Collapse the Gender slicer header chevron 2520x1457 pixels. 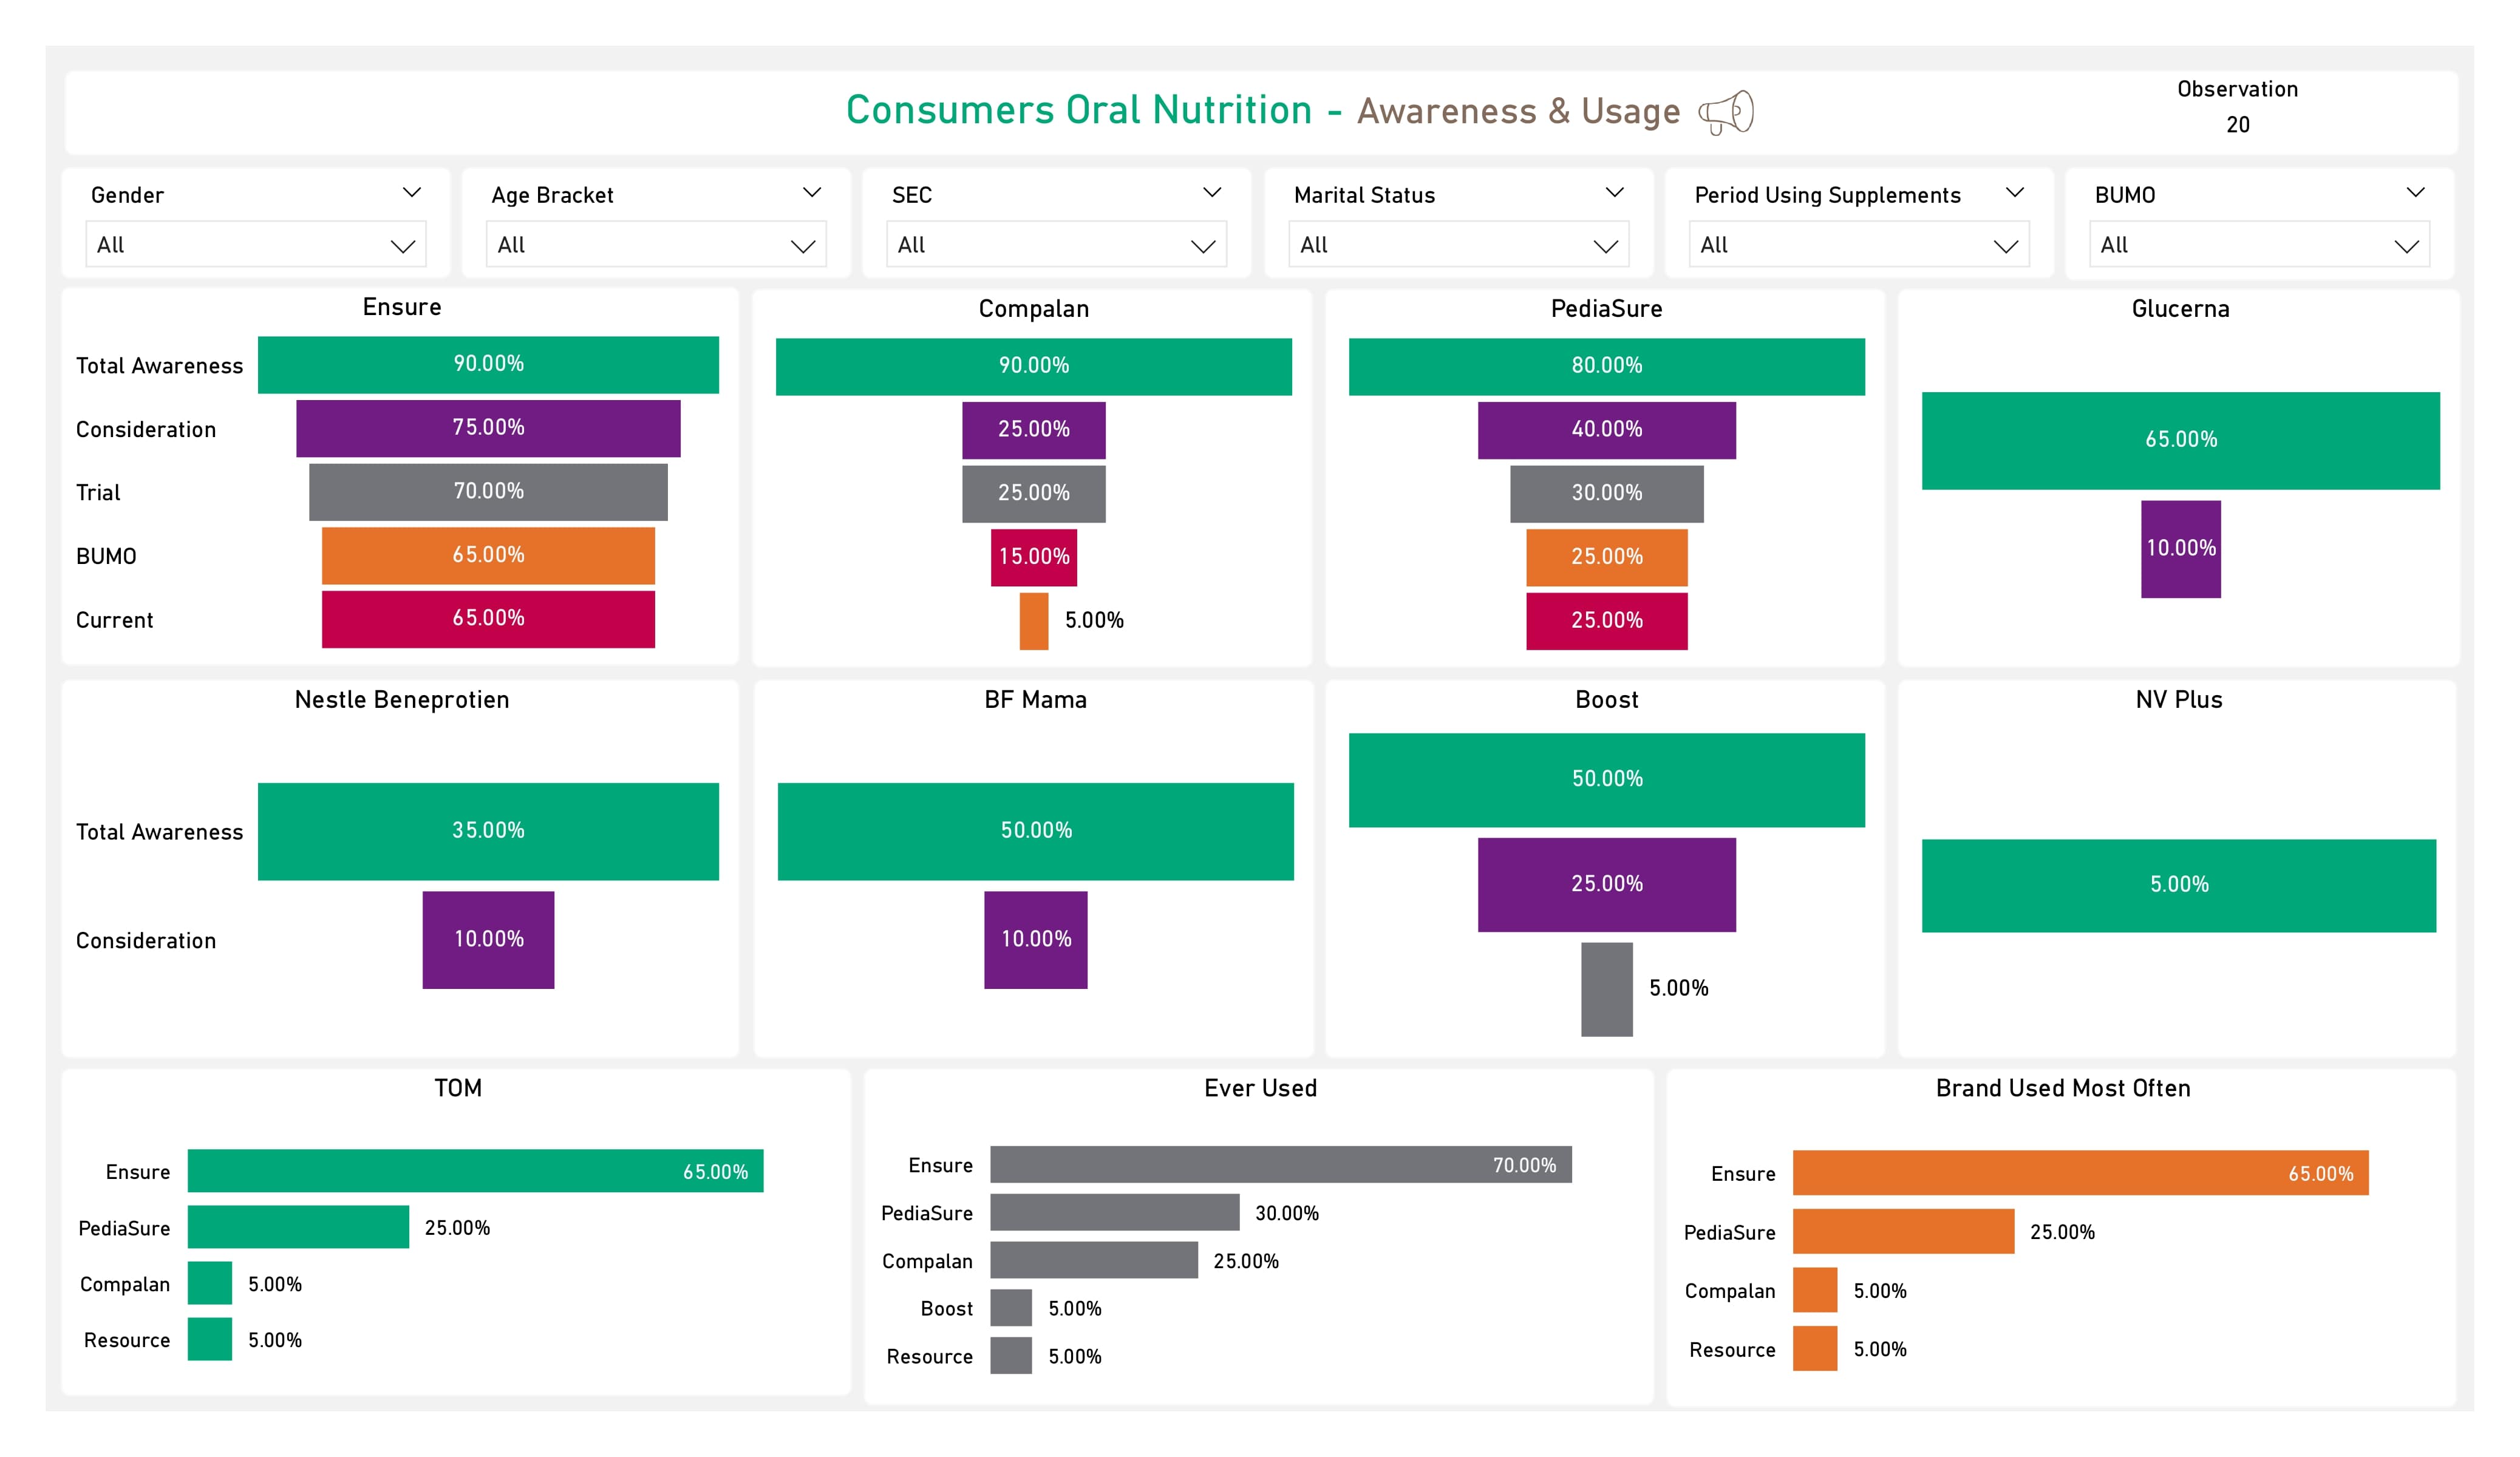pyautogui.click(x=411, y=192)
